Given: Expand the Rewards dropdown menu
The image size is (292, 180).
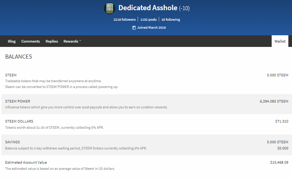Looking at the screenshot, I should (x=72, y=41).
